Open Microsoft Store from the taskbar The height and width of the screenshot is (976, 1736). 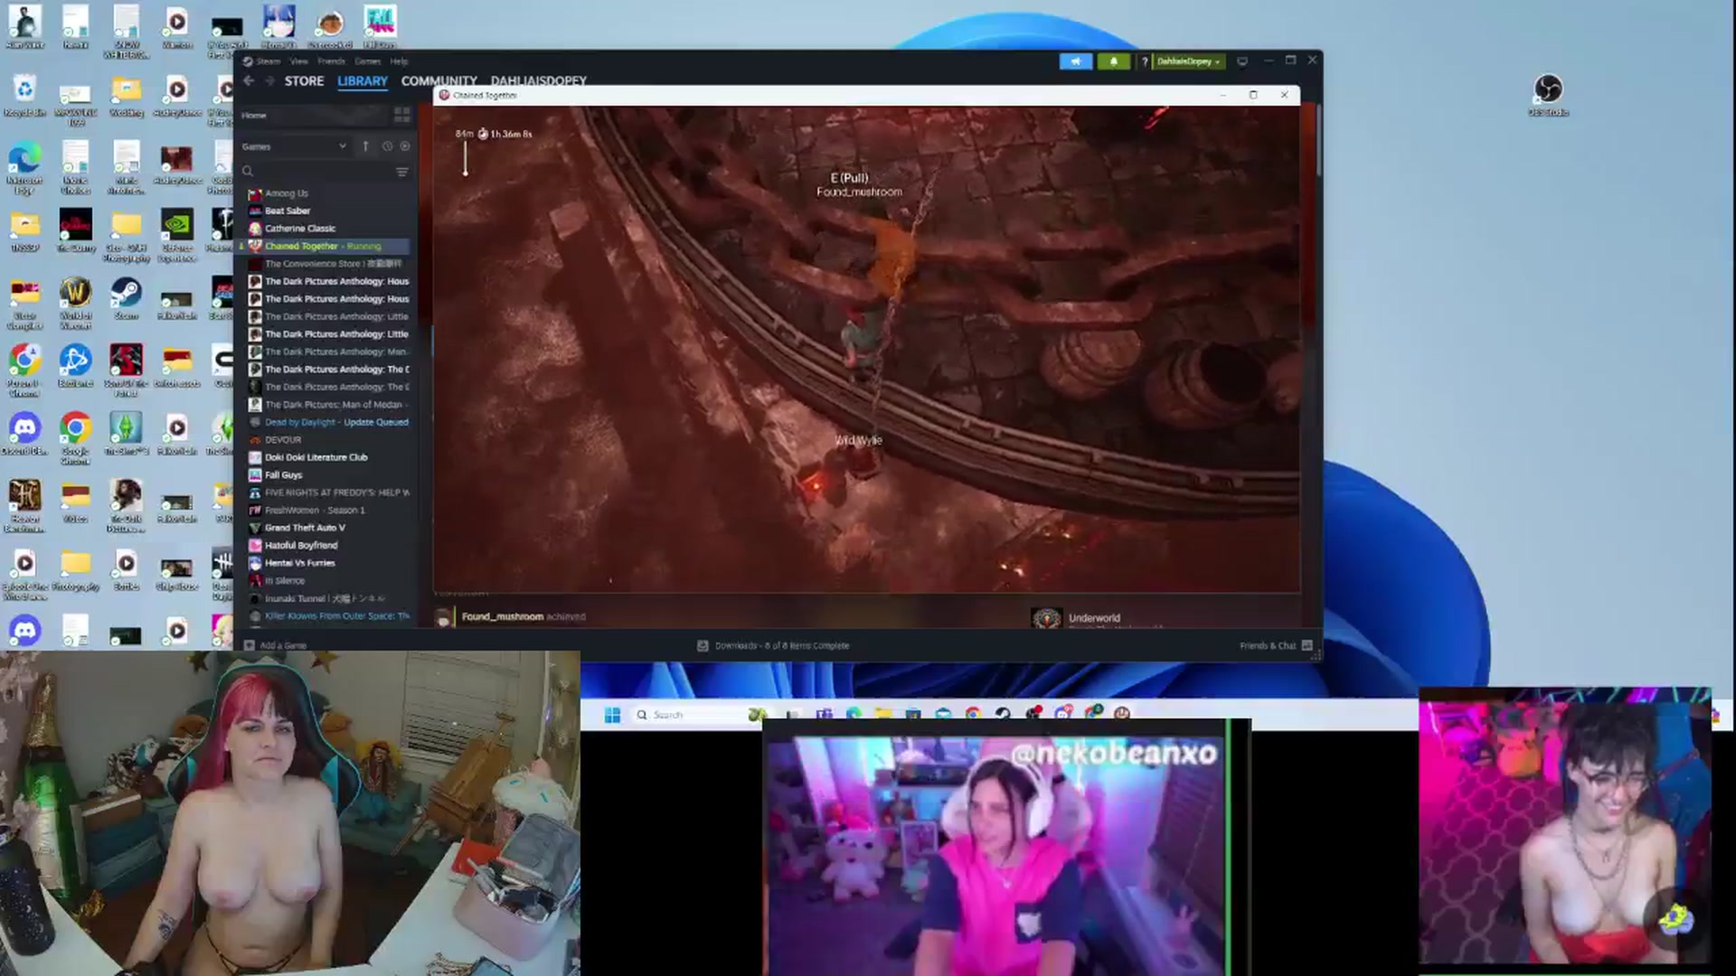(x=913, y=714)
